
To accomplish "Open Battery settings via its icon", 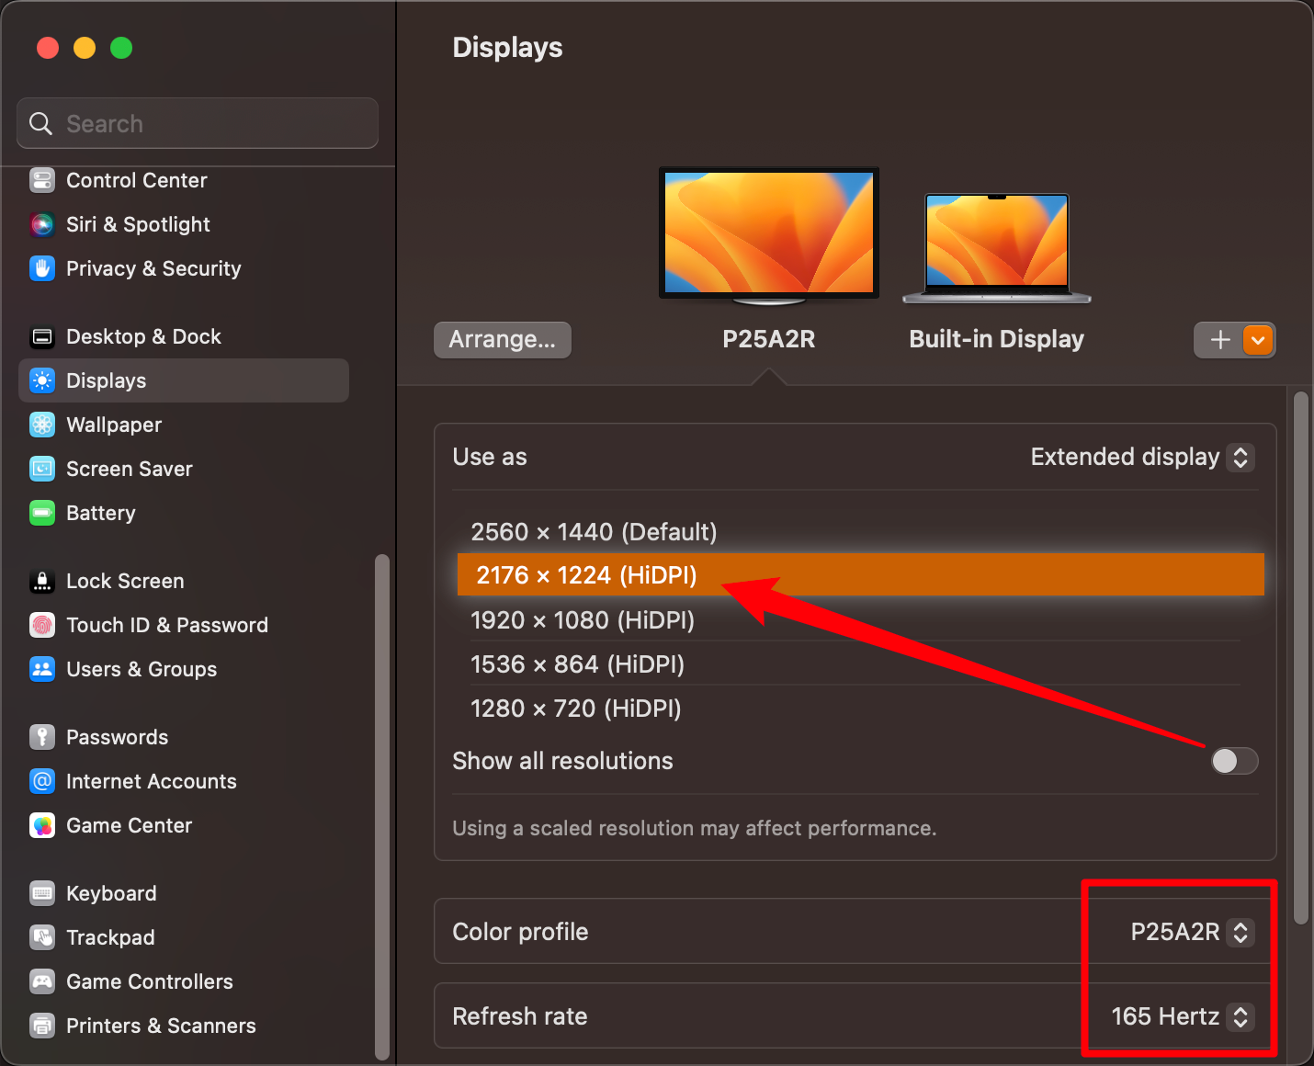I will [x=42, y=513].
